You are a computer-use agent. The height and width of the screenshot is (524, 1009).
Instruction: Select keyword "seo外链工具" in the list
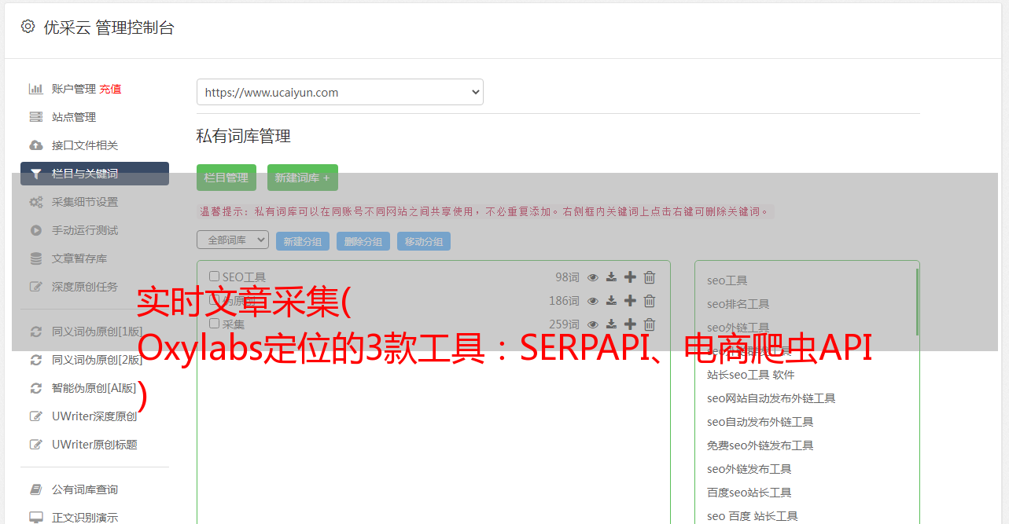coord(738,328)
